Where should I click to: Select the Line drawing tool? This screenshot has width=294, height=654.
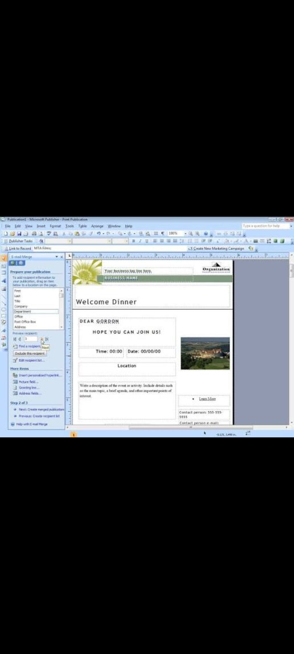tap(4, 296)
